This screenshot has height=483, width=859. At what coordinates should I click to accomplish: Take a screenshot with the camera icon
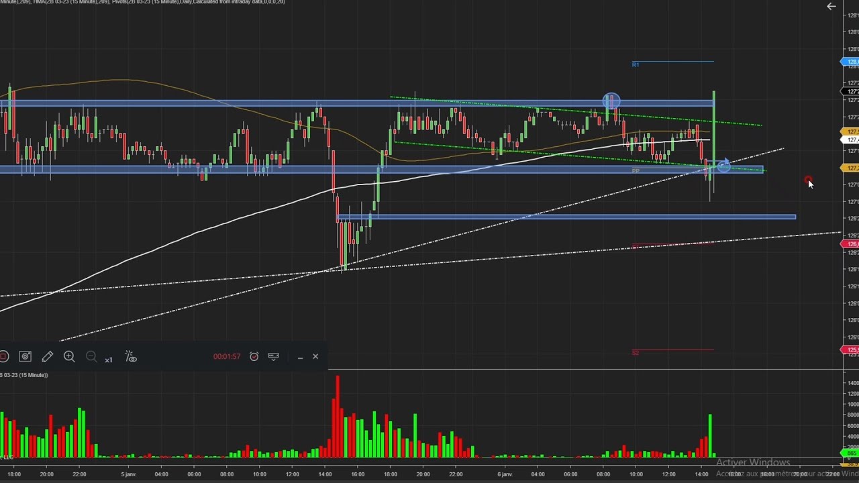click(x=25, y=357)
